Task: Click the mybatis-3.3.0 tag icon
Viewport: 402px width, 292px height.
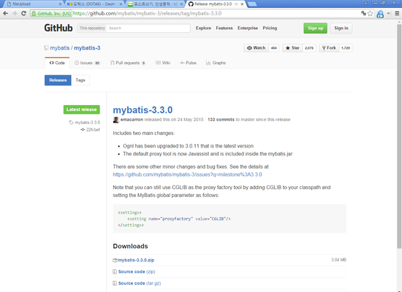Action: point(72,123)
